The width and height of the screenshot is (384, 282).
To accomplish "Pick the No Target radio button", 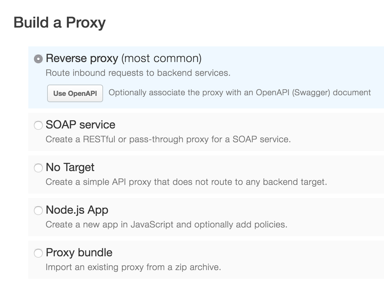I will point(38,168).
